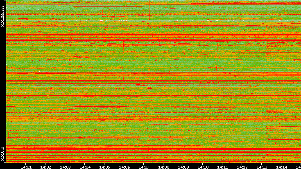Click the x.x.255.255 vertical axis label
The height and width of the screenshot is (169, 301).
pos(2,16)
